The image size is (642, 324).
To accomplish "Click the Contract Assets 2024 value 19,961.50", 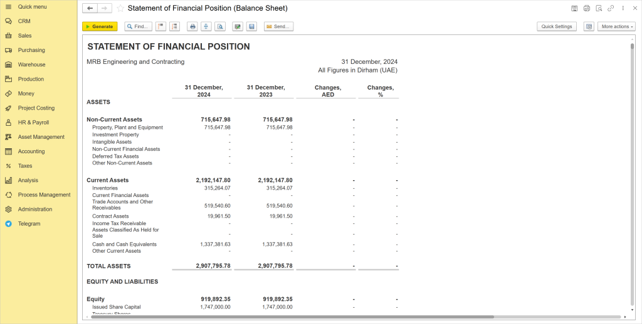I will pos(219,216).
